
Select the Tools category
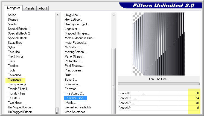tap(11, 70)
